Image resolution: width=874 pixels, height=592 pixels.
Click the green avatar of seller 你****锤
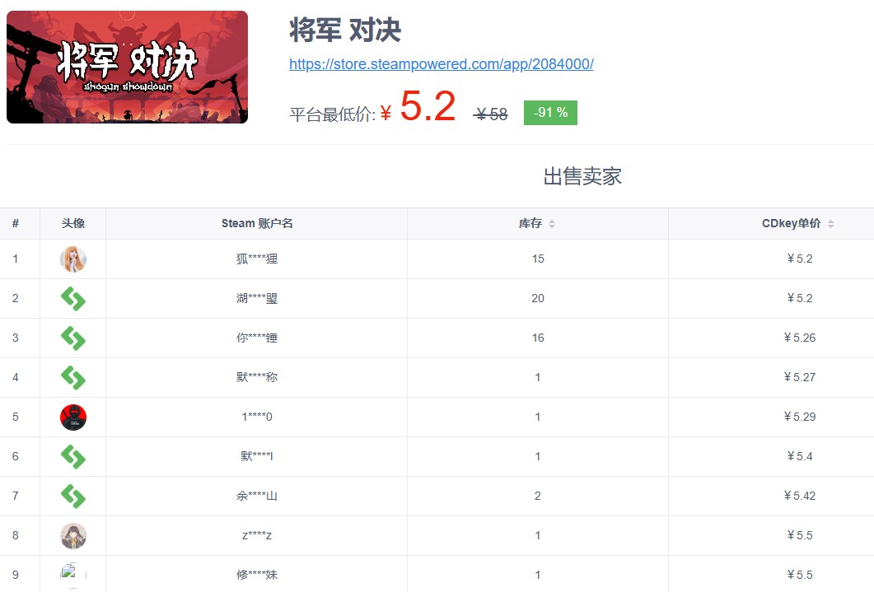[73, 338]
